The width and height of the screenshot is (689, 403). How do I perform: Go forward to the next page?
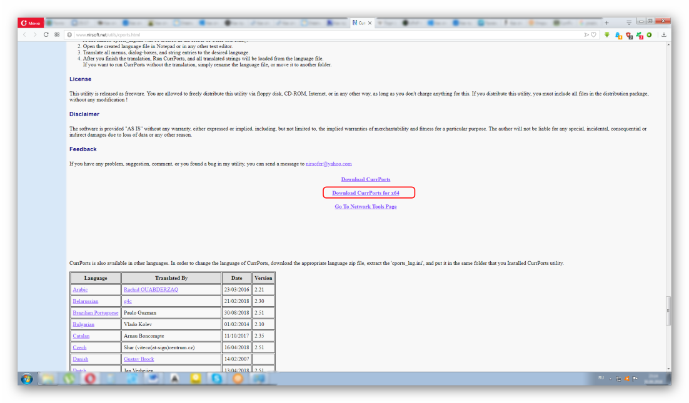pyautogui.click(x=35, y=35)
